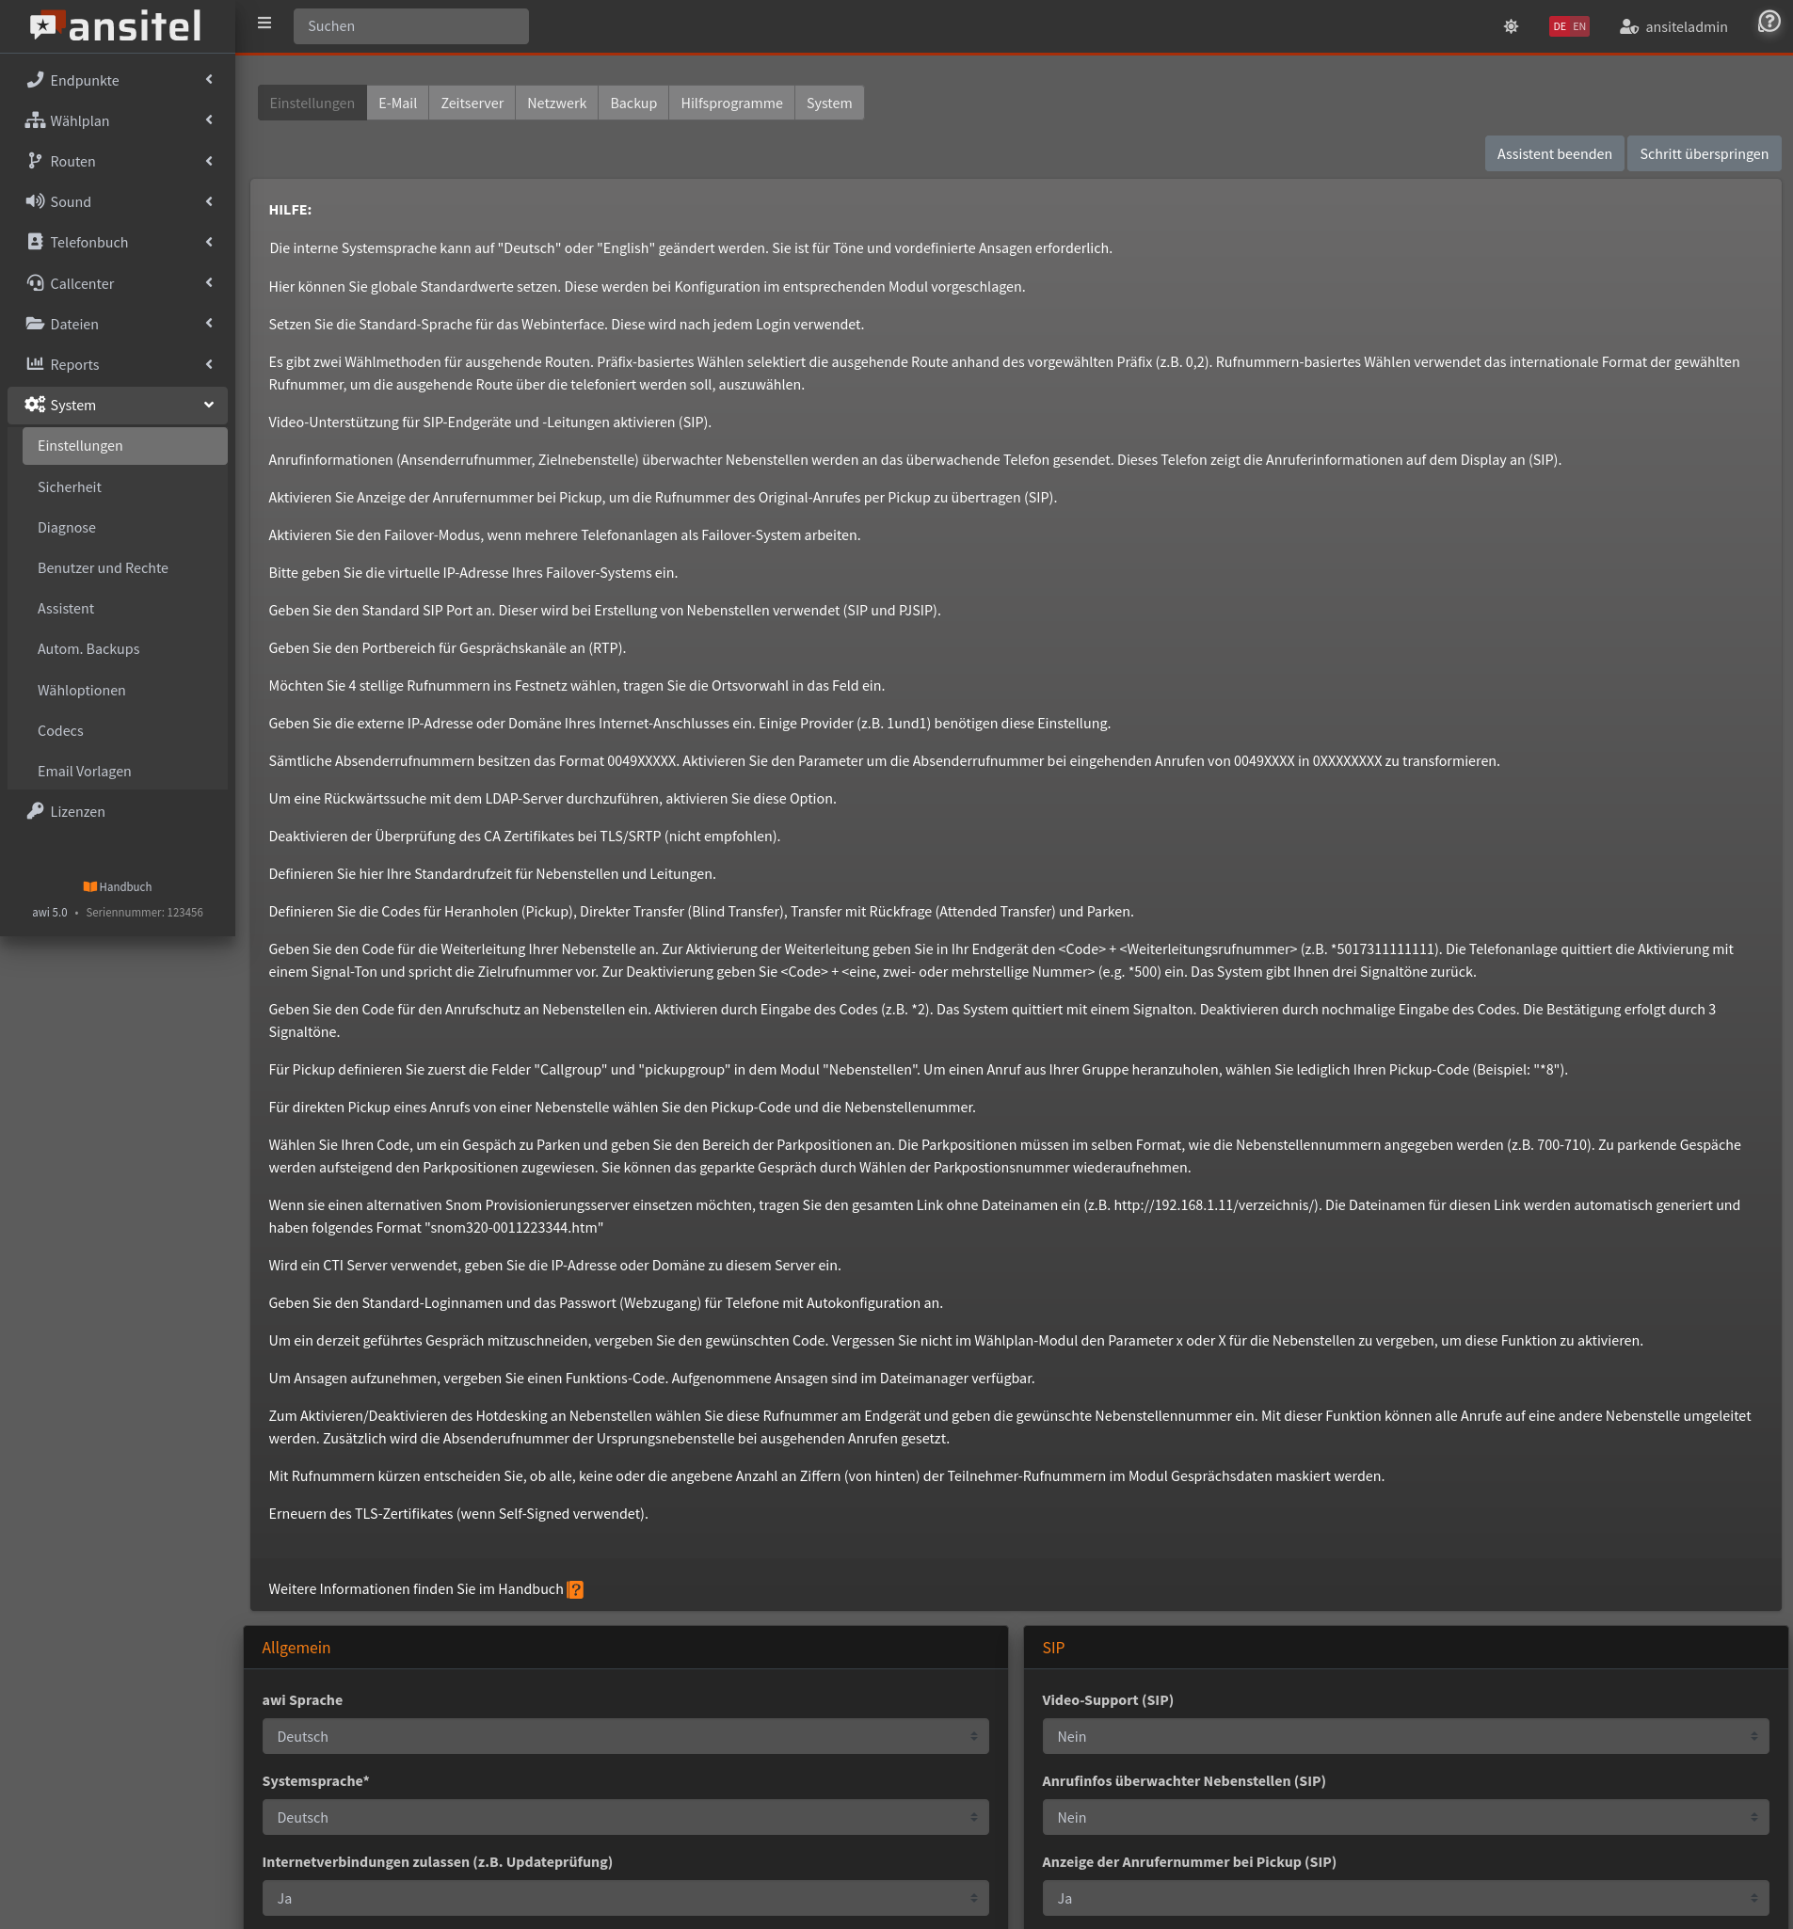Click the Sound speaker icon
The image size is (1793, 1929).
(x=35, y=201)
